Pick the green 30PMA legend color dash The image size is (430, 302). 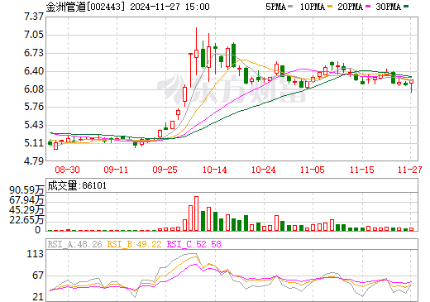tap(406, 7)
